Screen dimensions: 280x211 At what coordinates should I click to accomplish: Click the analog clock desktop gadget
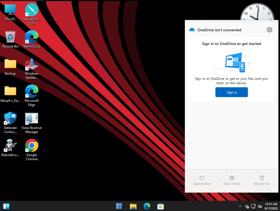[257, 12]
